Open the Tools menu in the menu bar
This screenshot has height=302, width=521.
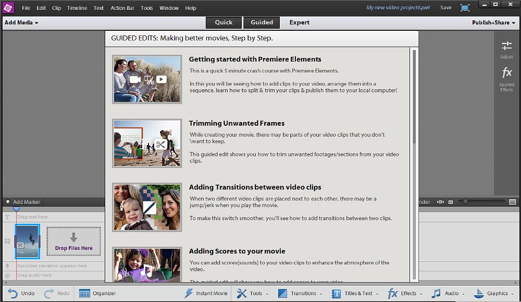[147, 8]
